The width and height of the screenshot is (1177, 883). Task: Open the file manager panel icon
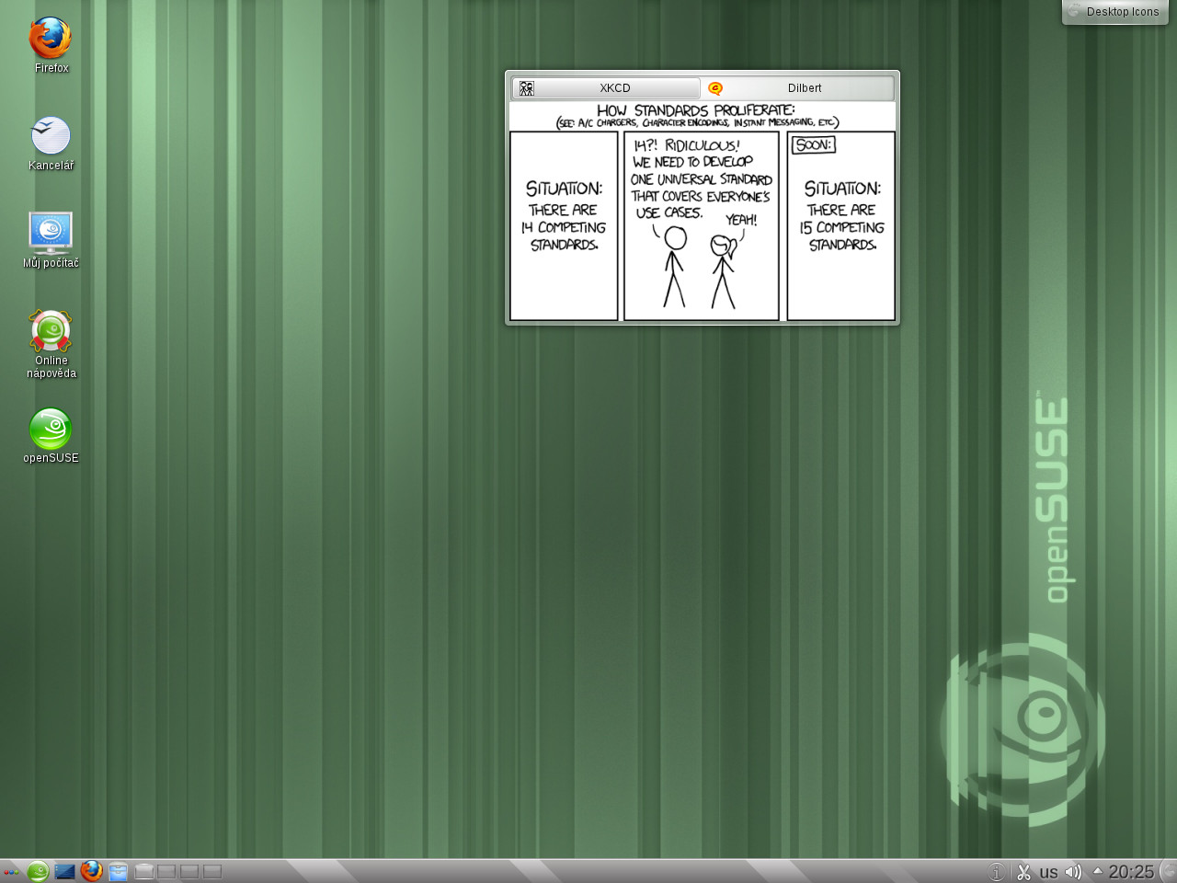pos(118,871)
